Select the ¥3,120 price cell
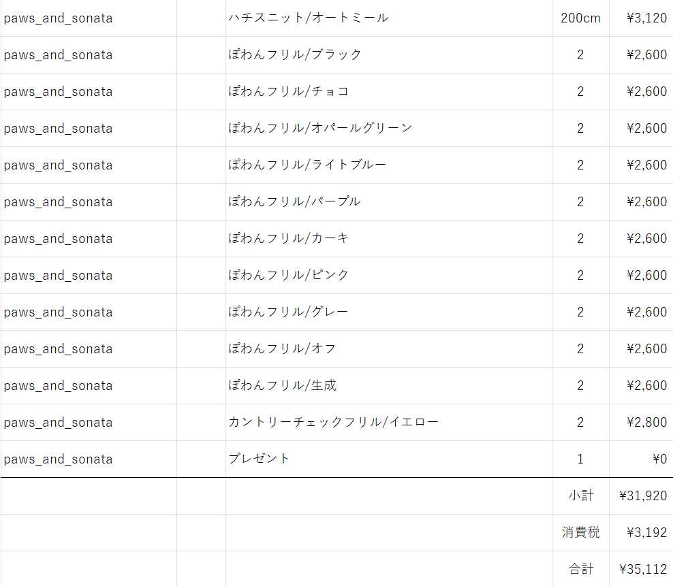Image resolution: width=673 pixels, height=586 pixels. (x=641, y=18)
